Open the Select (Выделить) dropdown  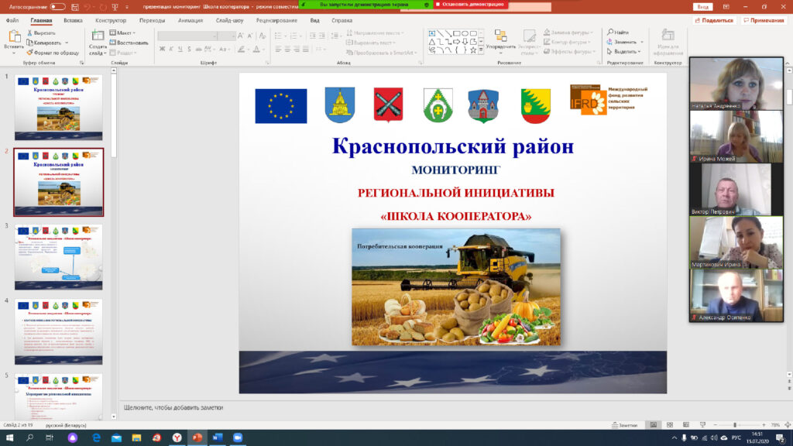[x=624, y=52]
